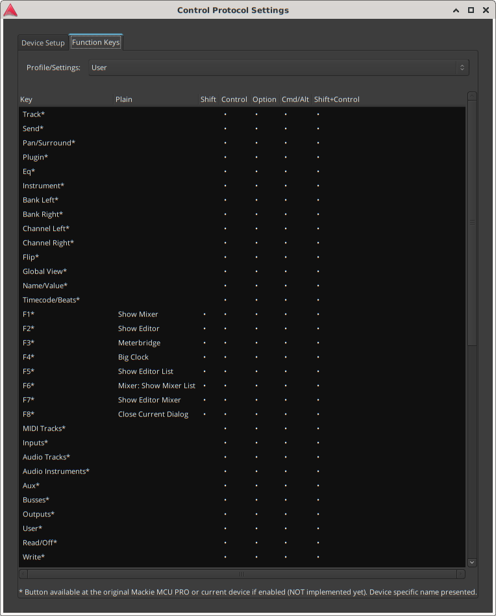Open the Profile/Settings dropdown
Image resolution: width=496 pixels, height=616 pixels.
[x=279, y=68]
